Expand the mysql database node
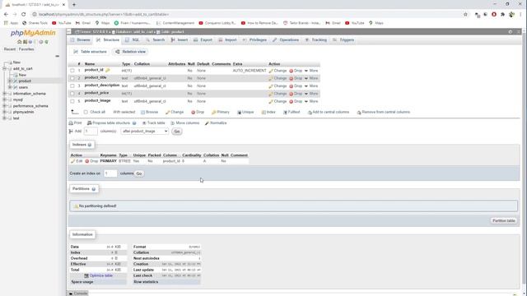Viewport: 527px width, 296px height. coord(5,99)
